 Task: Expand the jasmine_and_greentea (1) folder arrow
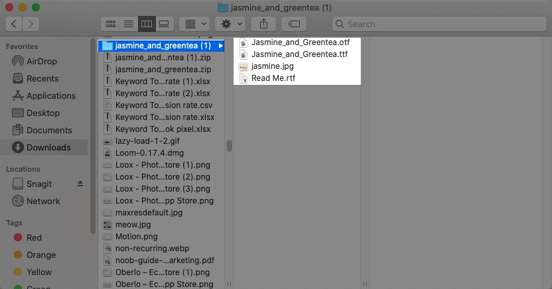click(x=220, y=46)
